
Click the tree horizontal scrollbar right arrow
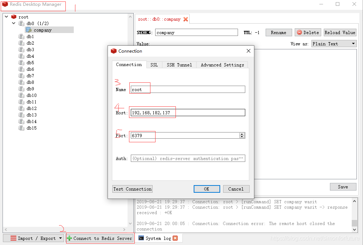click(x=124, y=229)
